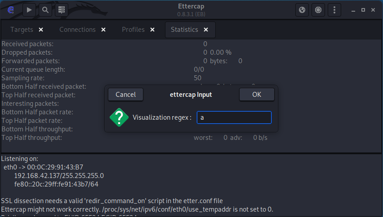The height and width of the screenshot is (217, 383).
Task: Open the three-dot Ettercap menu
Action: tap(334, 10)
